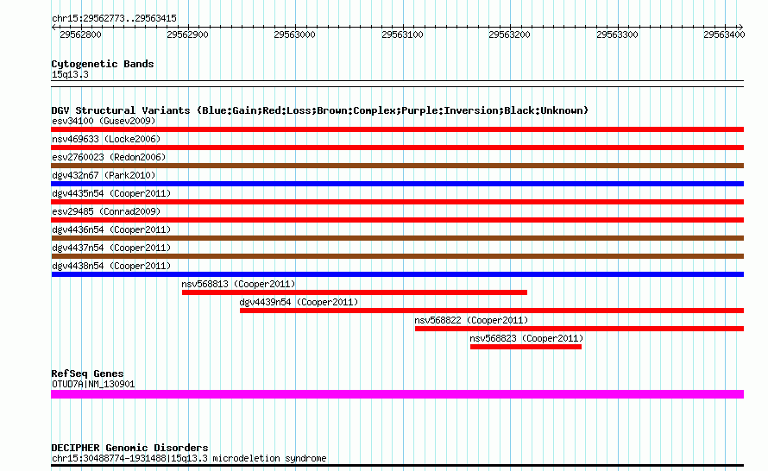Viewport: 768px width, 471px height.
Task: Click the red esv29485 loss bar
Action: [x=397, y=220]
